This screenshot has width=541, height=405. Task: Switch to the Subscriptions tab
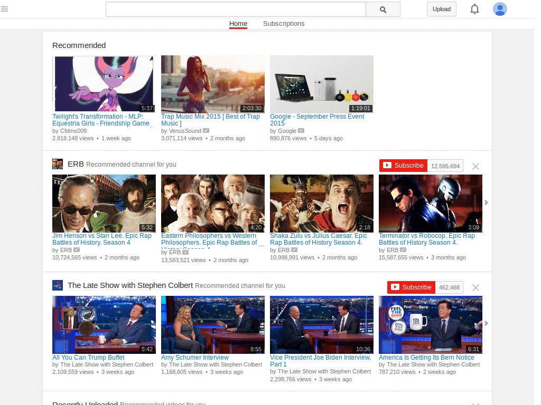(284, 23)
